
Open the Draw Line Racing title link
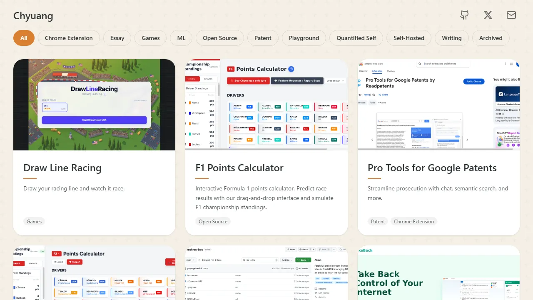[x=62, y=168]
